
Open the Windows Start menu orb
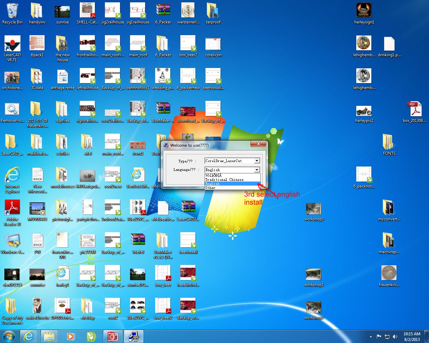[9, 336]
